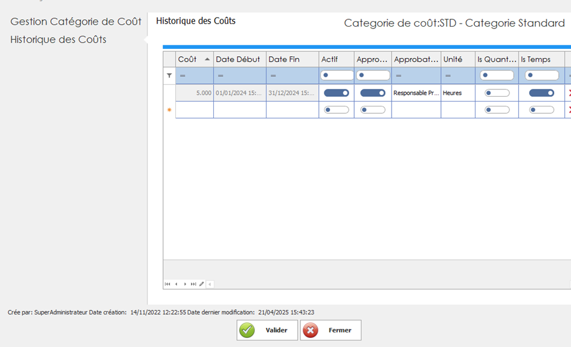This screenshot has height=347, width=571.
Task: Open Gestion Catégorie de Coût section
Action: pos(76,22)
